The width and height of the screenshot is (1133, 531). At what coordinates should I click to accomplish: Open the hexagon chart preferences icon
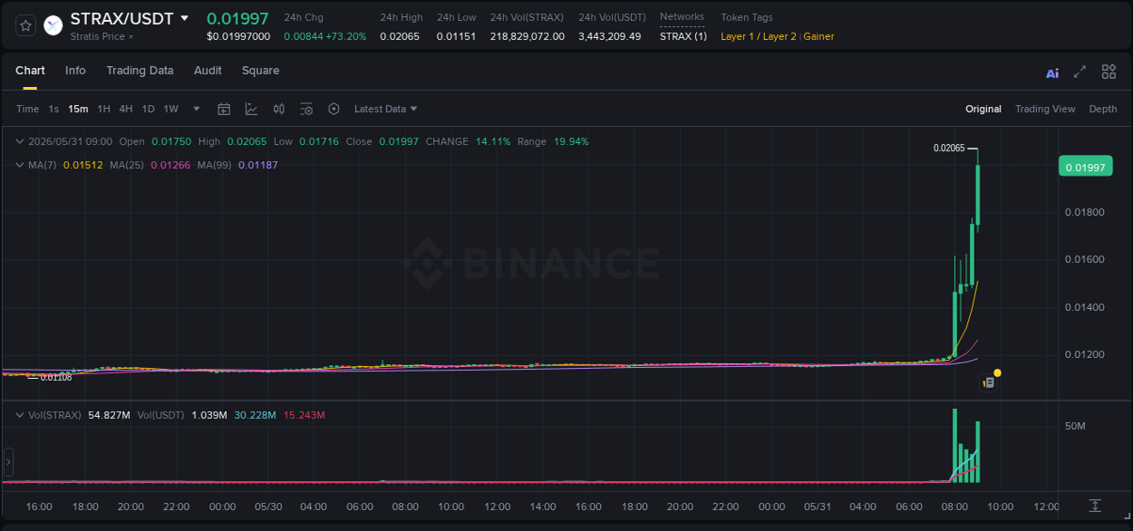334,109
